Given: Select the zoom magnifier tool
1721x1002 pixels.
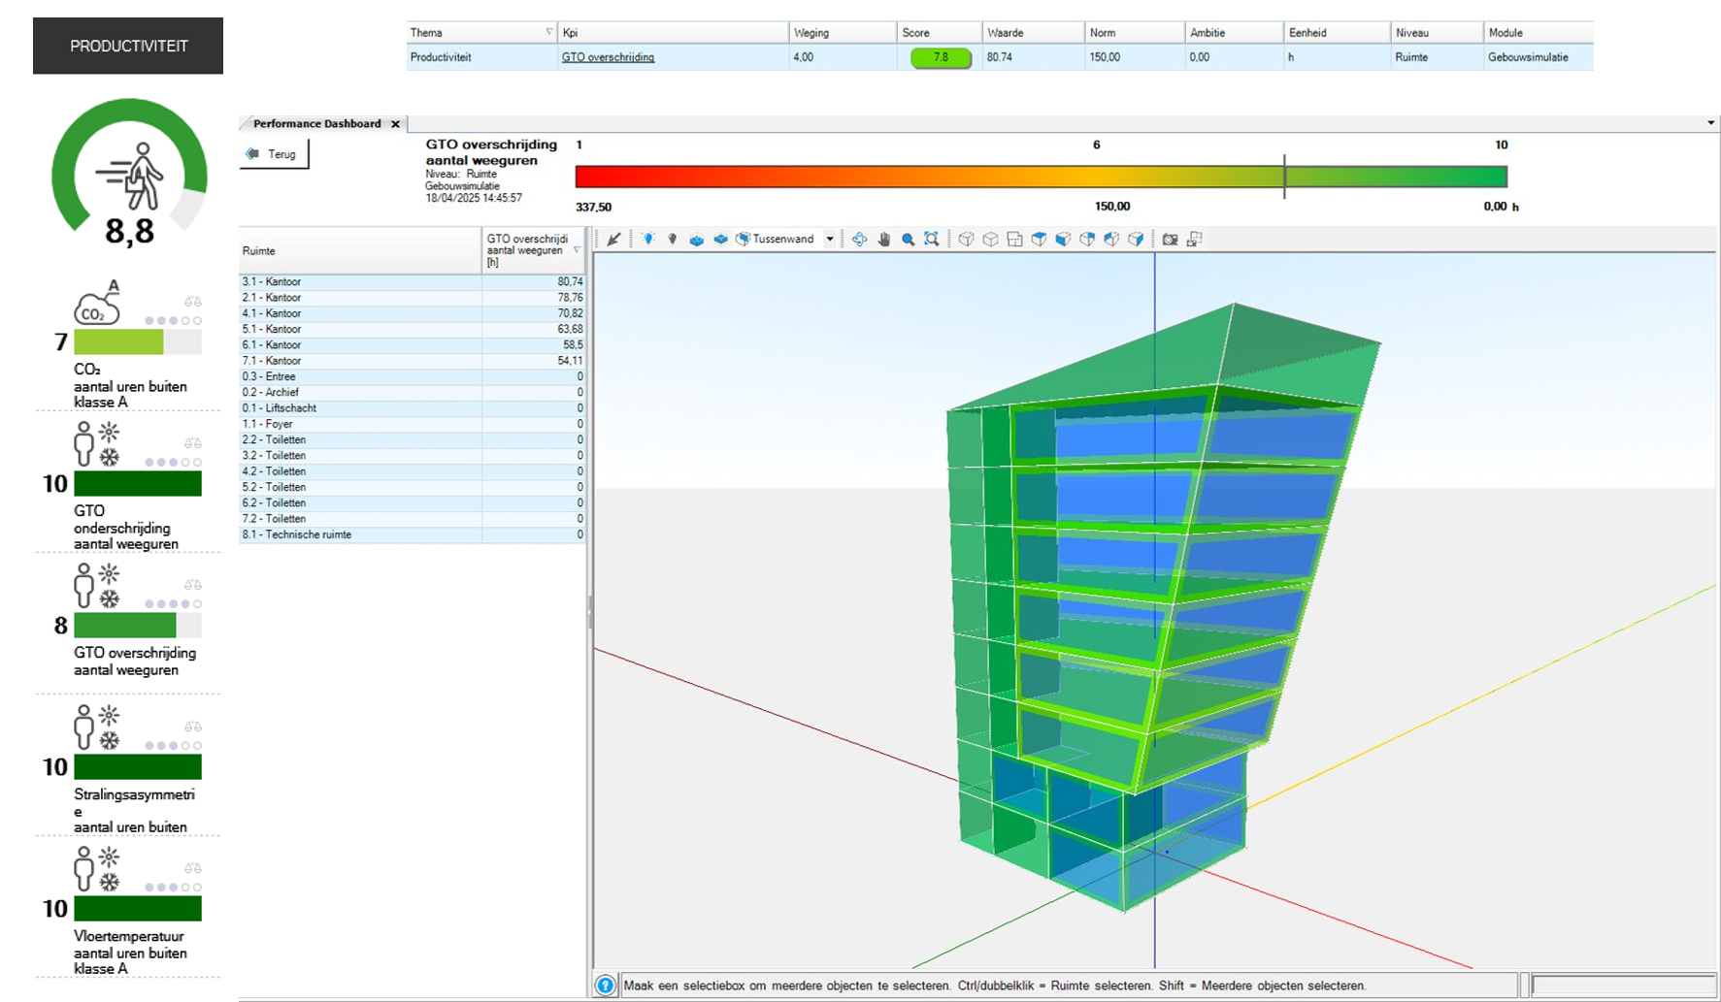Looking at the screenshot, I should (x=908, y=240).
